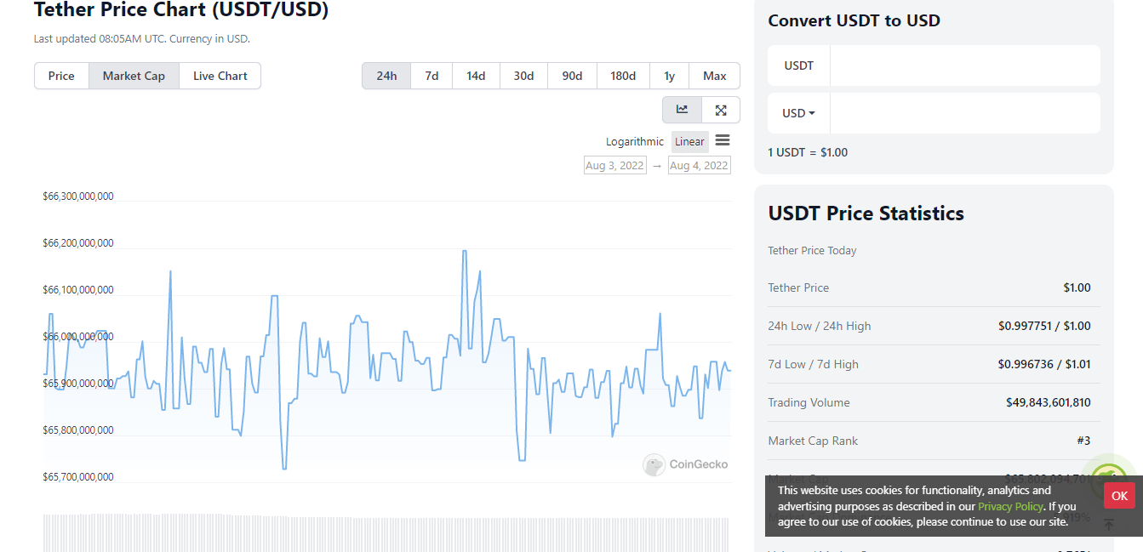Click the Market Cap Rank #3 value
1143x552 pixels.
pos(1083,441)
